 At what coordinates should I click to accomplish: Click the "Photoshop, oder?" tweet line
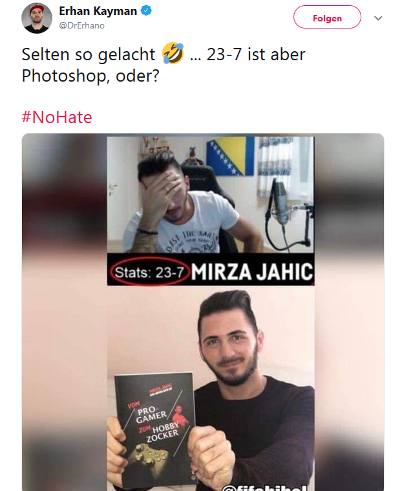point(90,76)
